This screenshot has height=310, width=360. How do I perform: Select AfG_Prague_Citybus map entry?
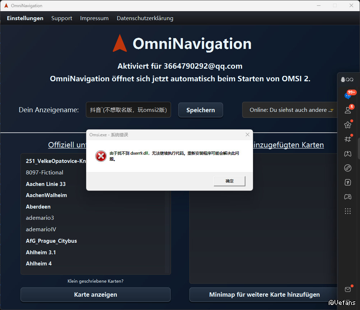(x=51, y=241)
